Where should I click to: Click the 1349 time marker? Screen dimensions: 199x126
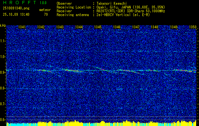click(174, 27)
